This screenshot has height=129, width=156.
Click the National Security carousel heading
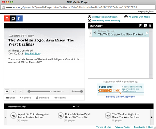tap(17, 107)
